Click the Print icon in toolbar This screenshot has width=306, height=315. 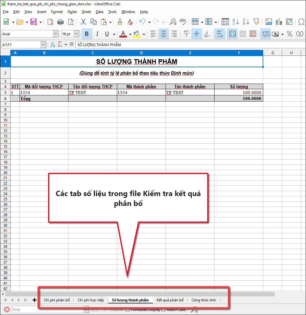[x=60, y=22]
